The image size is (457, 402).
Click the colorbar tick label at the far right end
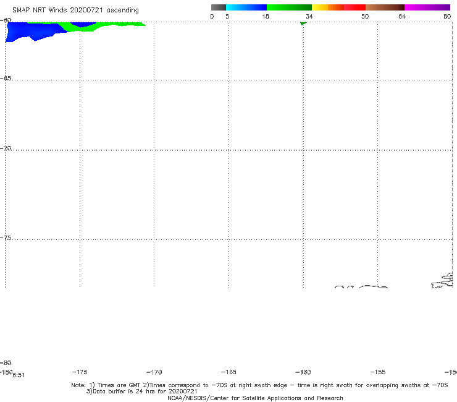coord(447,16)
